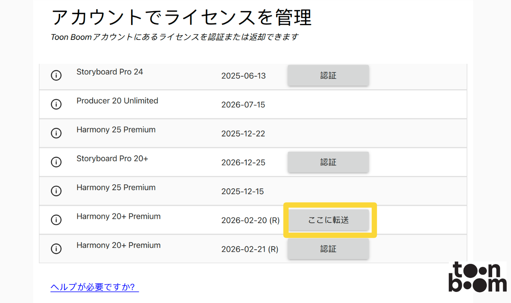Click the ここに転送 button
Viewport: 511px width, 303px height.
328,220
